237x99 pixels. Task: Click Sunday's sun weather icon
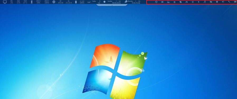(105, 2)
